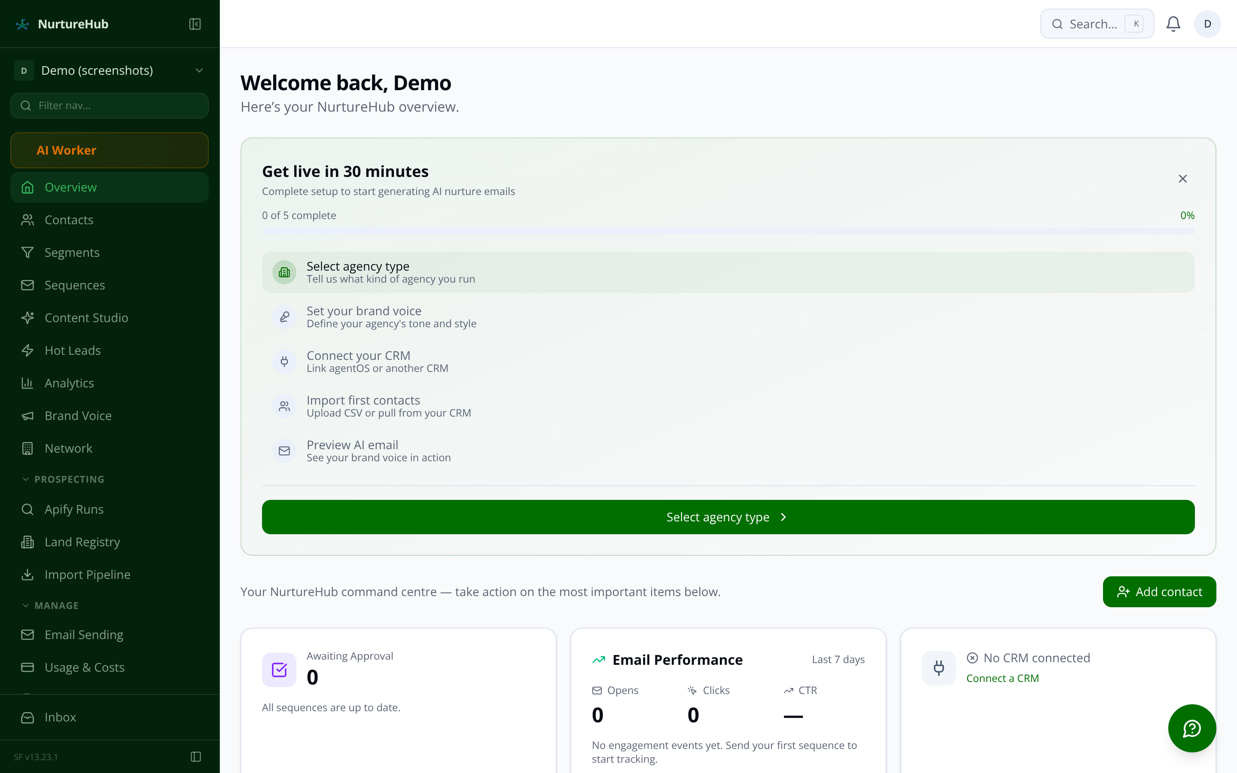Click the Connect your CRM plug icon
The image size is (1237, 773).
[284, 362]
